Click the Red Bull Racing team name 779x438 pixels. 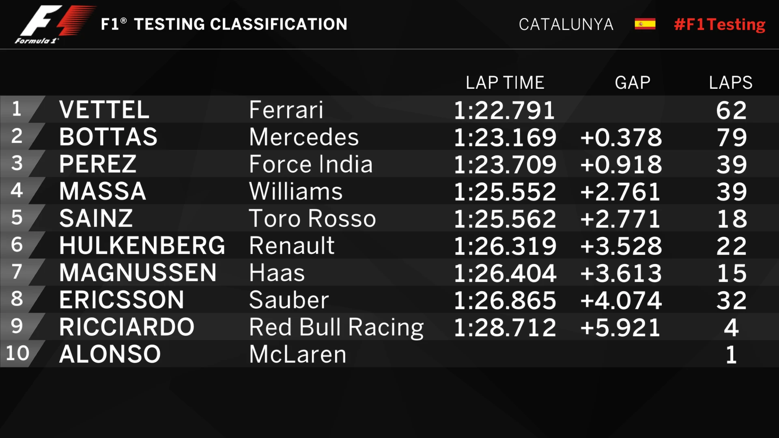(336, 328)
